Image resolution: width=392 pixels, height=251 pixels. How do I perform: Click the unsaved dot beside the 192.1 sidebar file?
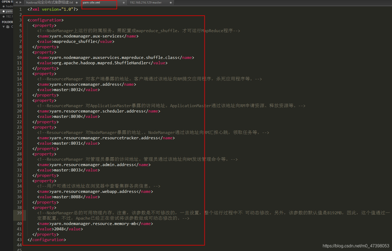click(x=3, y=16)
